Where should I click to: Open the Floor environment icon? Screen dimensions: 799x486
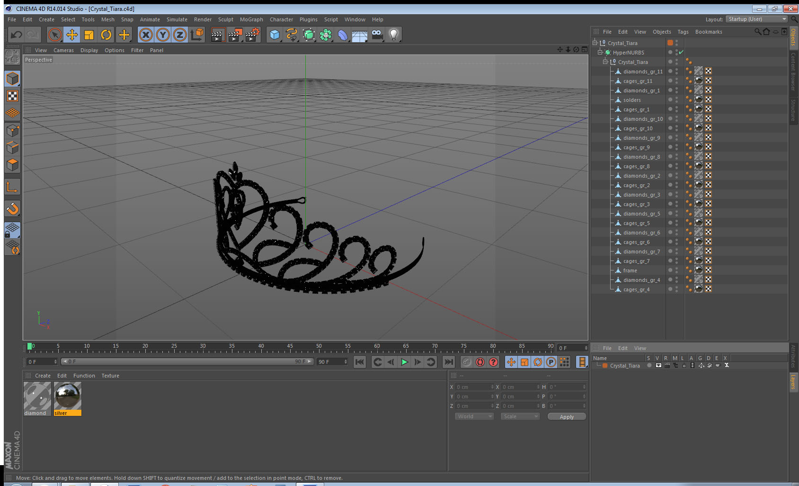360,35
